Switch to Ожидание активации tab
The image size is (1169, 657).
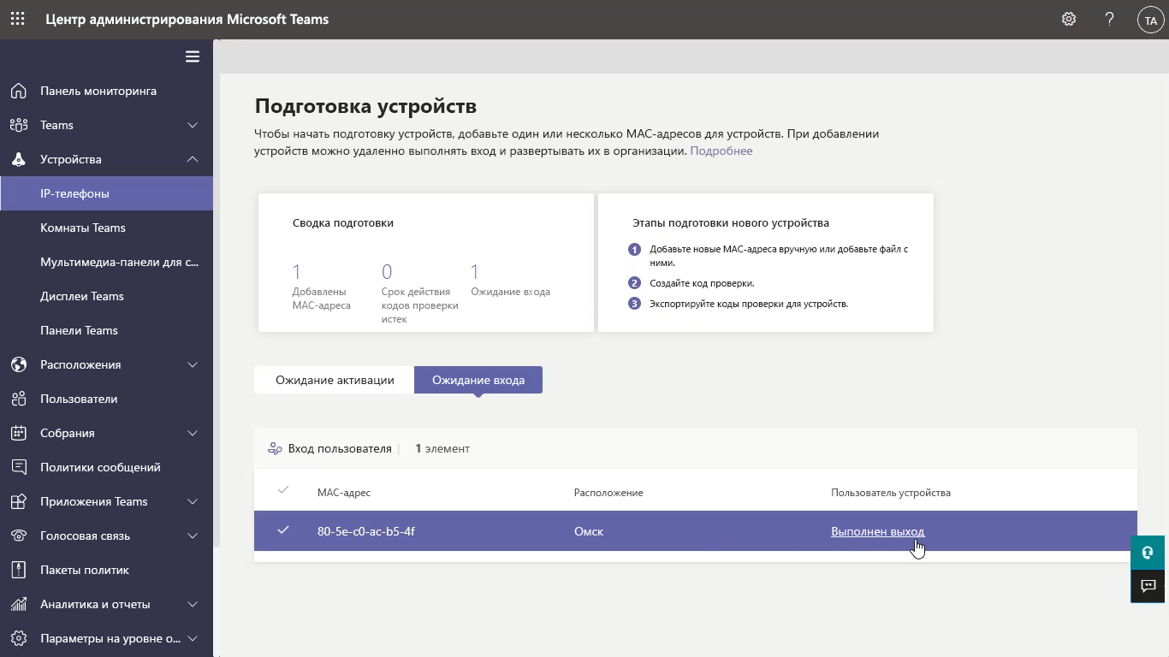(335, 380)
